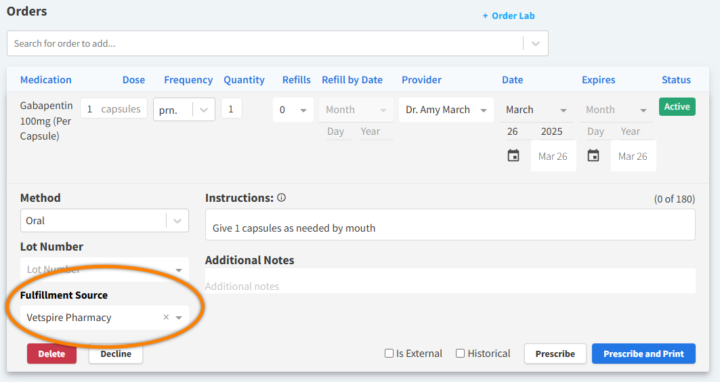Click the Expires calendar icon
The height and width of the screenshot is (382, 720).
click(x=593, y=156)
